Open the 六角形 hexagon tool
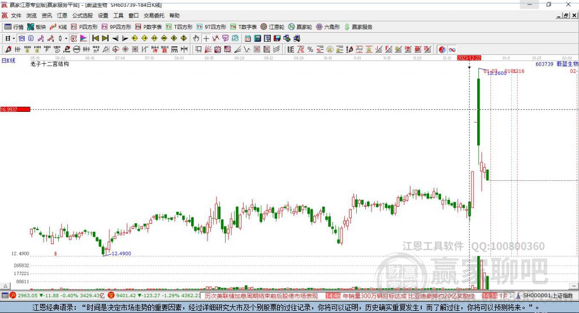Image resolution: width=579 pixels, height=313 pixels. 328,27
